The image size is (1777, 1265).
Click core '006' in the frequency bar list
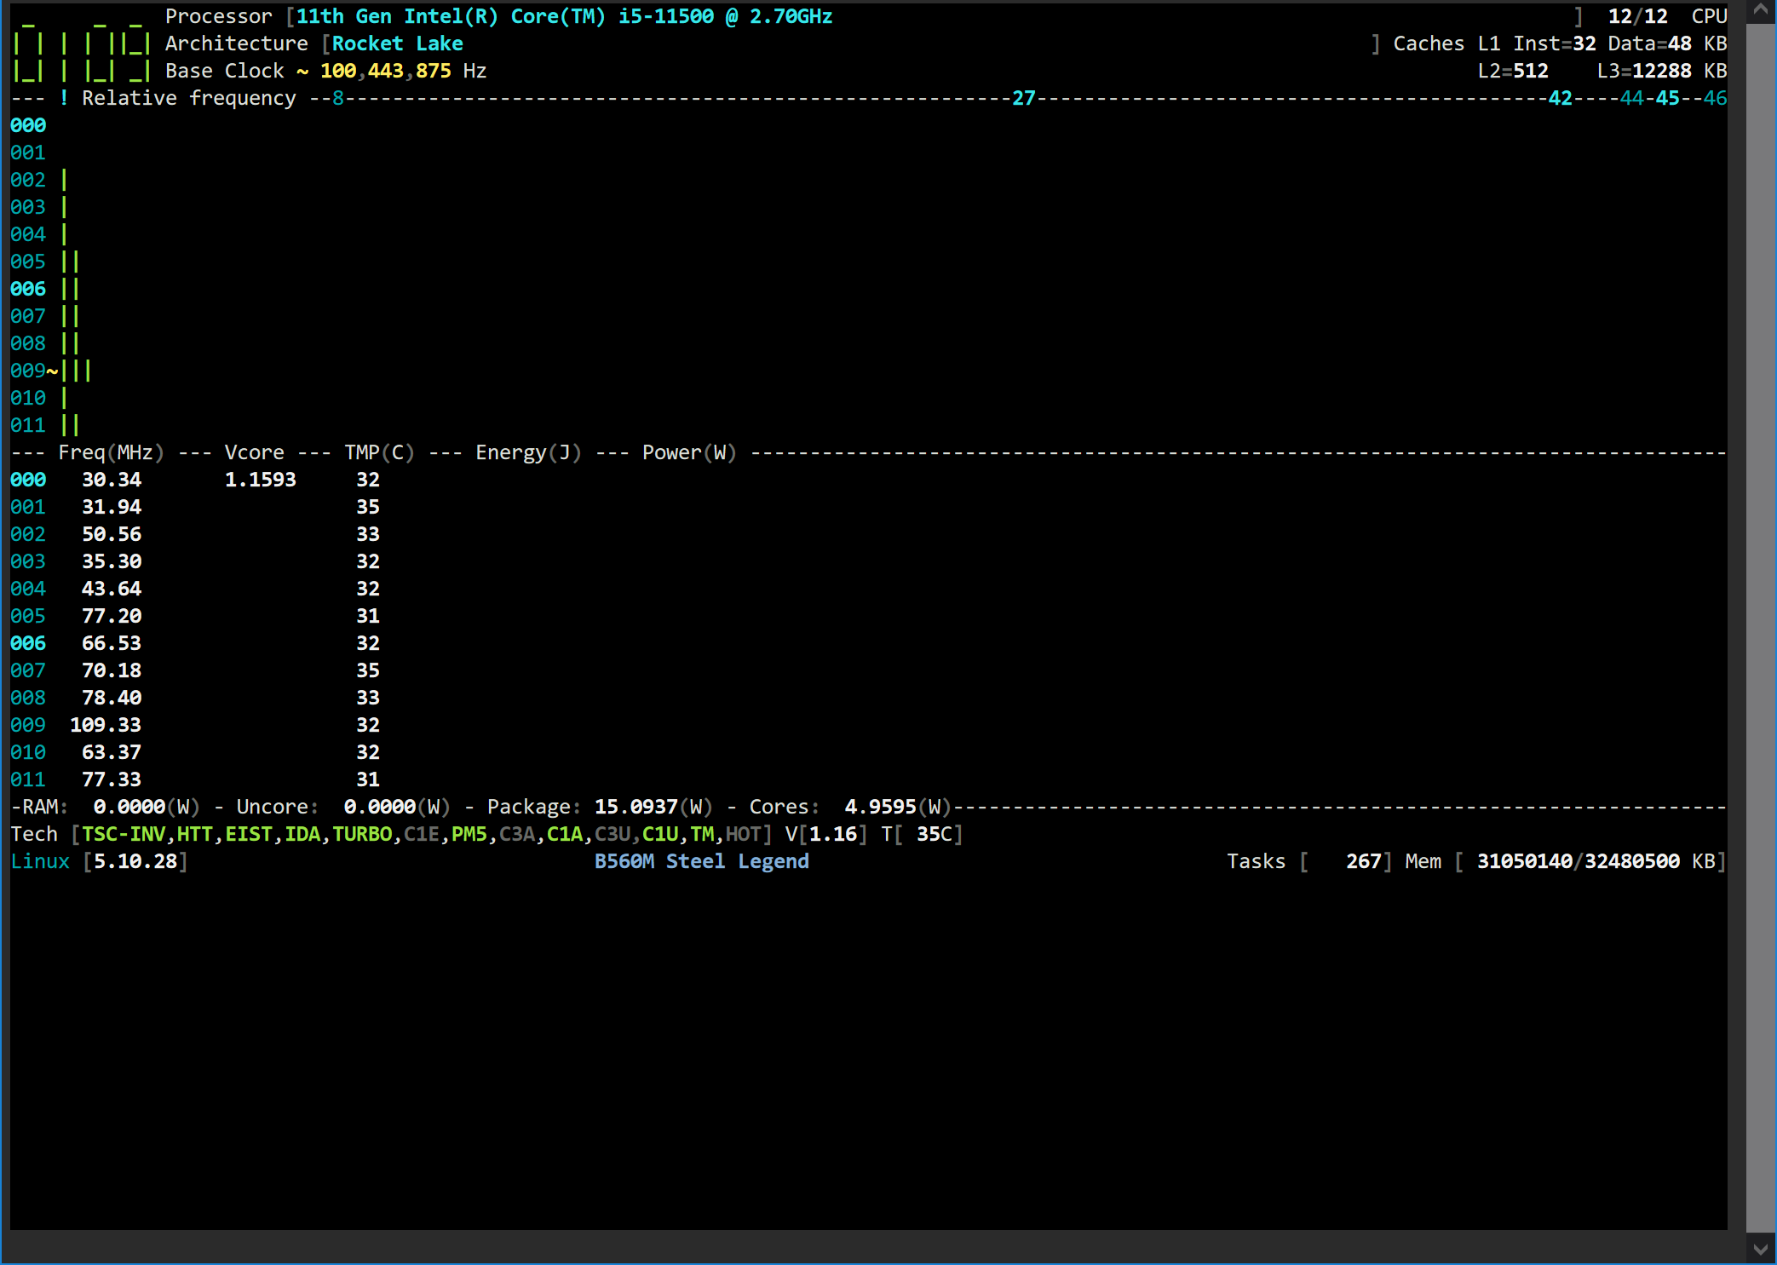click(28, 289)
